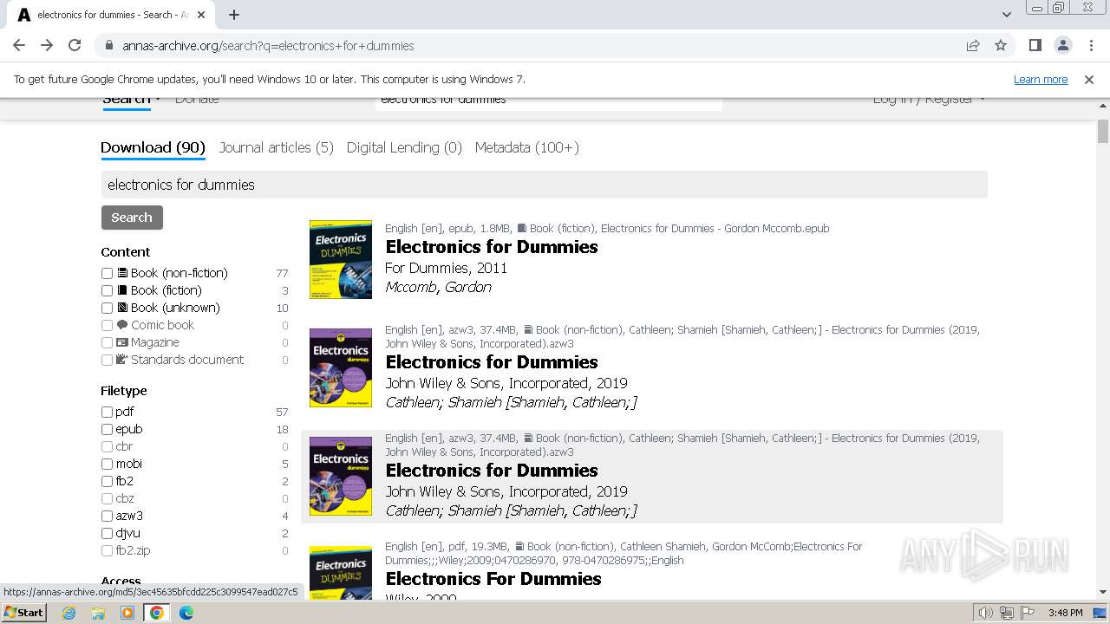Open the highlighted 2019 azw3 result title

pos(491,471)
